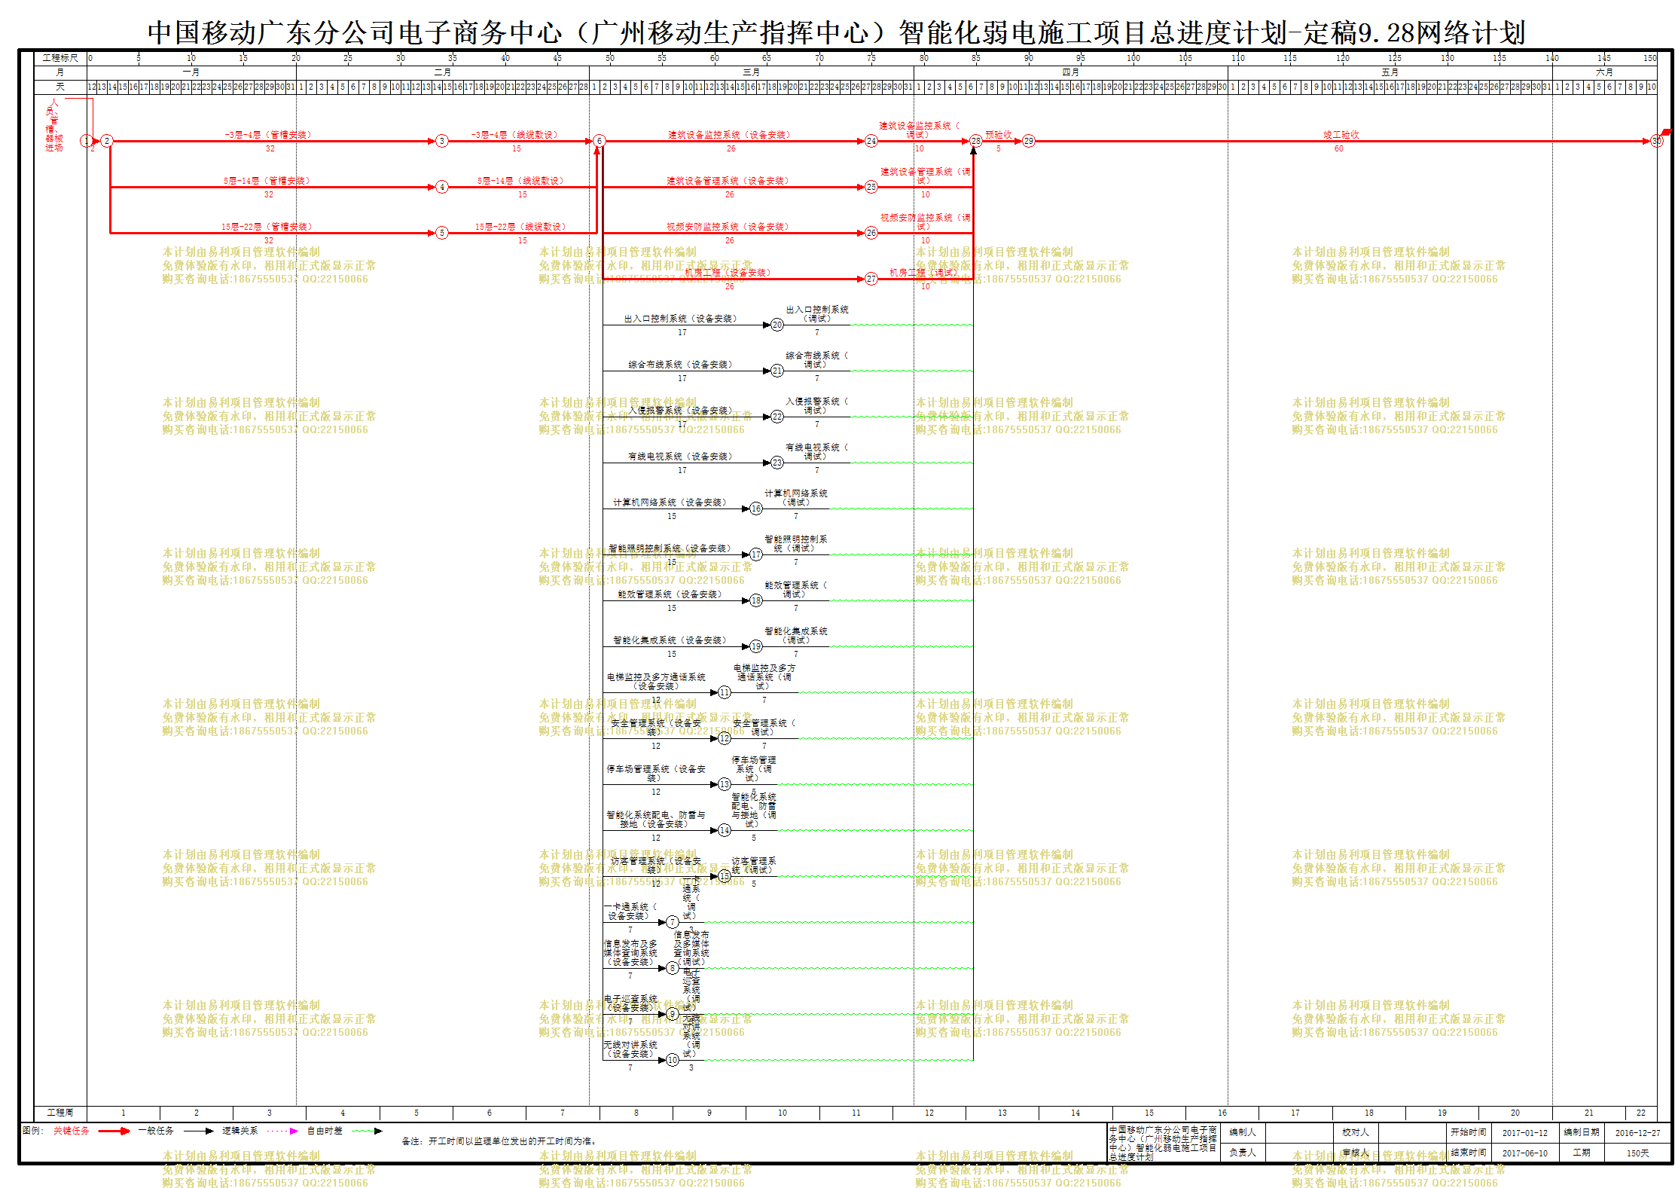Viewport: 1675px width, 1188px height.
Task: Select 出入口控制系统（设备安装） label
Action: click(x=682, y=319)
